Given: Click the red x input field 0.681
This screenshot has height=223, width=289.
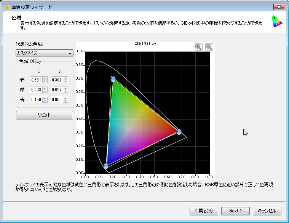Looking at the screenshot, I should coord(36,80).
